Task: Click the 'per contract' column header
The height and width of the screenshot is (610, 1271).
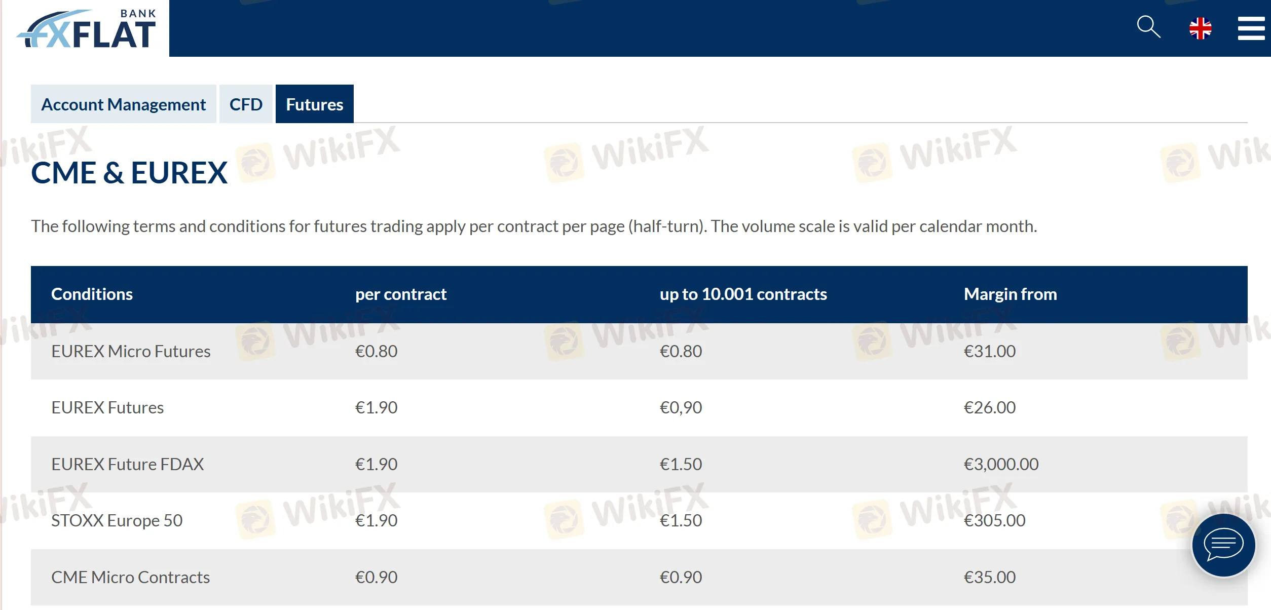Action: click(401, 294)
